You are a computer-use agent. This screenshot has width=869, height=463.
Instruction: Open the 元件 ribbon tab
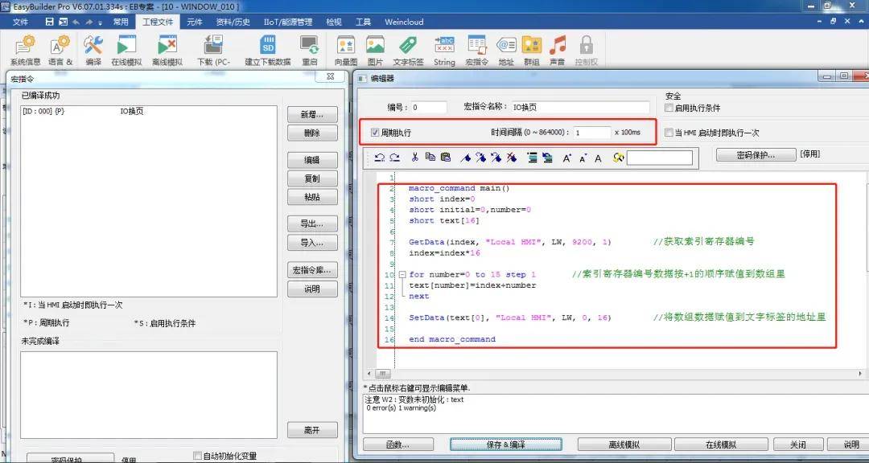(x=195, y=22)
